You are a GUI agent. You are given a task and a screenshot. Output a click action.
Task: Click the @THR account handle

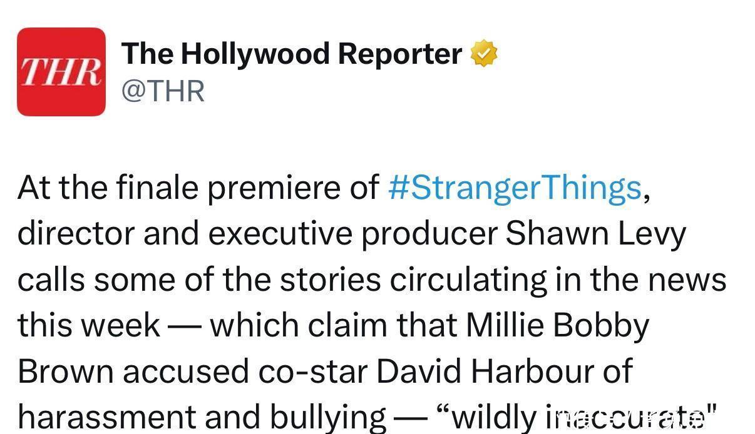tap(163, 91)
